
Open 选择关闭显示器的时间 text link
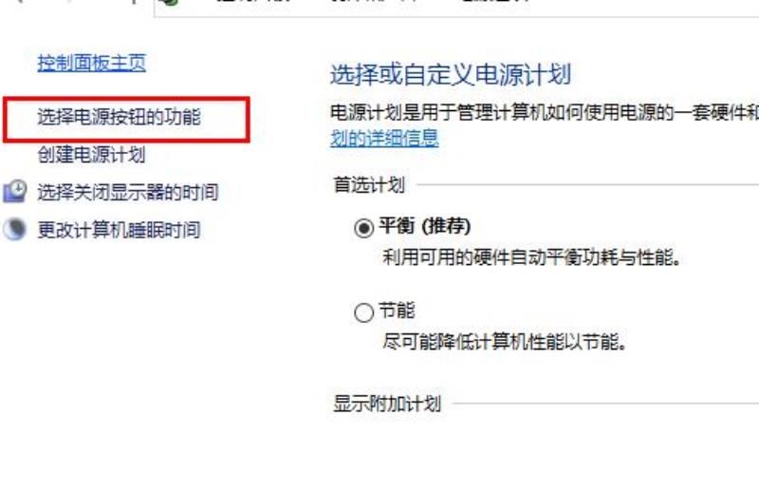click(128, 192)
